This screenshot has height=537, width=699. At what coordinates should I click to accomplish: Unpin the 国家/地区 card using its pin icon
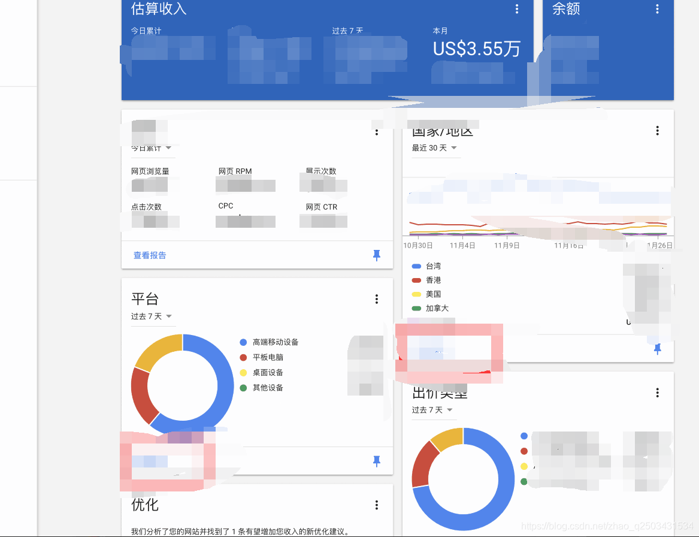pyautogui.click(x=656, y=348)
